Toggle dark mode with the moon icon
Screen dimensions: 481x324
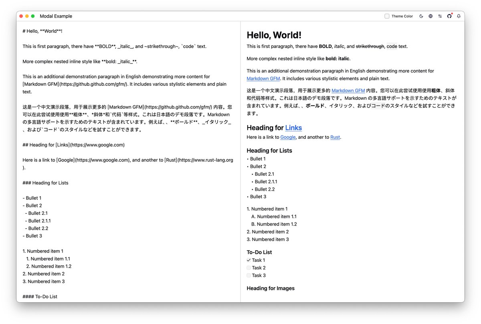click(421, 16)
